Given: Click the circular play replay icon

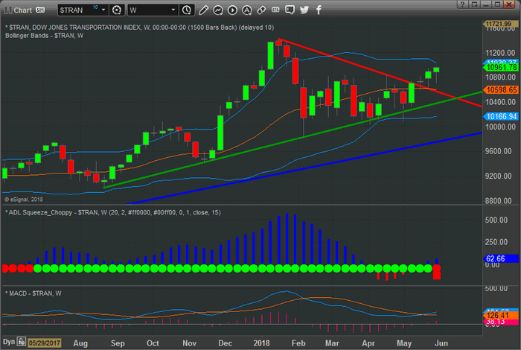Looking at the screenshot, I should pos(232,10).
